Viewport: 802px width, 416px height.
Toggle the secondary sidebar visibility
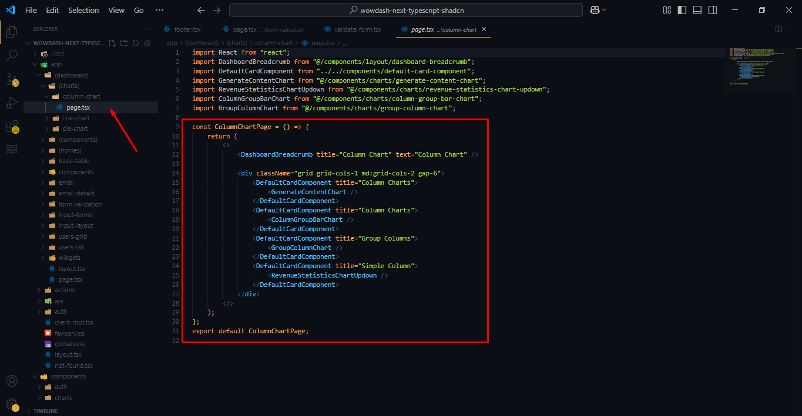pos(712,10)
